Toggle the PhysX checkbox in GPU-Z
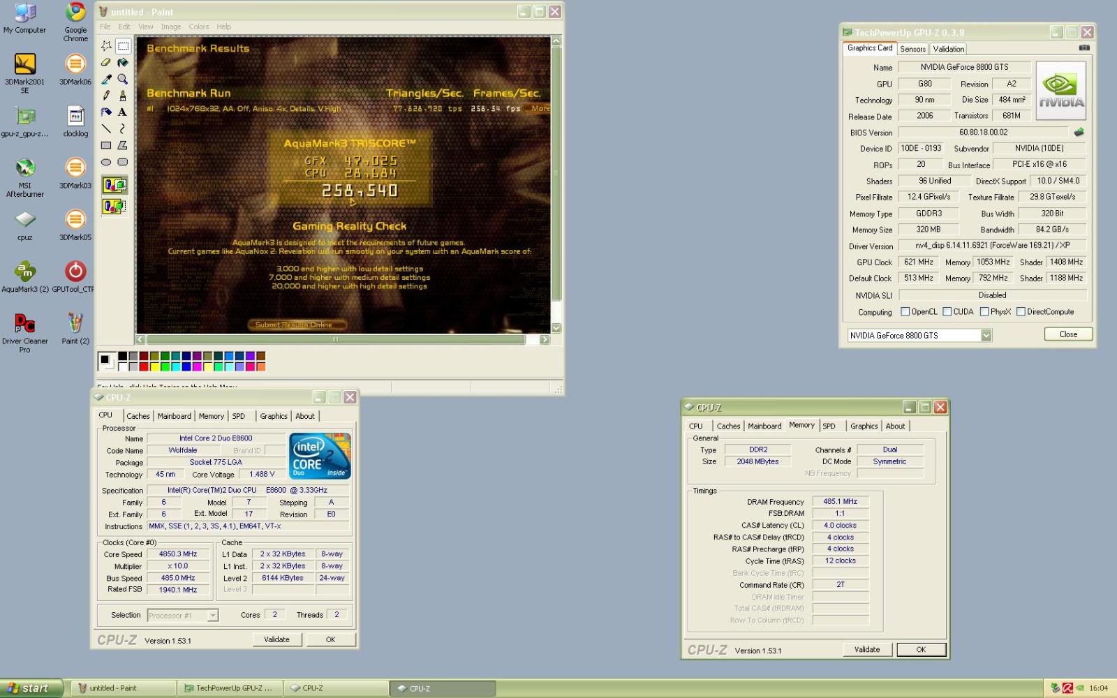1117x698 pixels. point(984,312)
